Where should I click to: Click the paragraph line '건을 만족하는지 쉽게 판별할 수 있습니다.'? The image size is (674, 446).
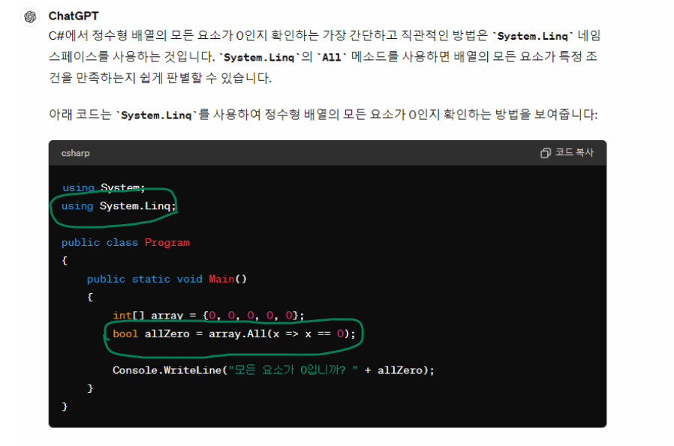point(161,78)
